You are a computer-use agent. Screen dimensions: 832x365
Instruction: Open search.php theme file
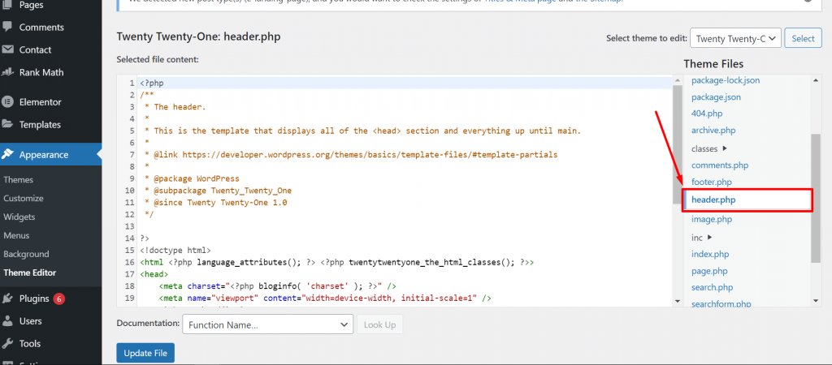[712, 288]
